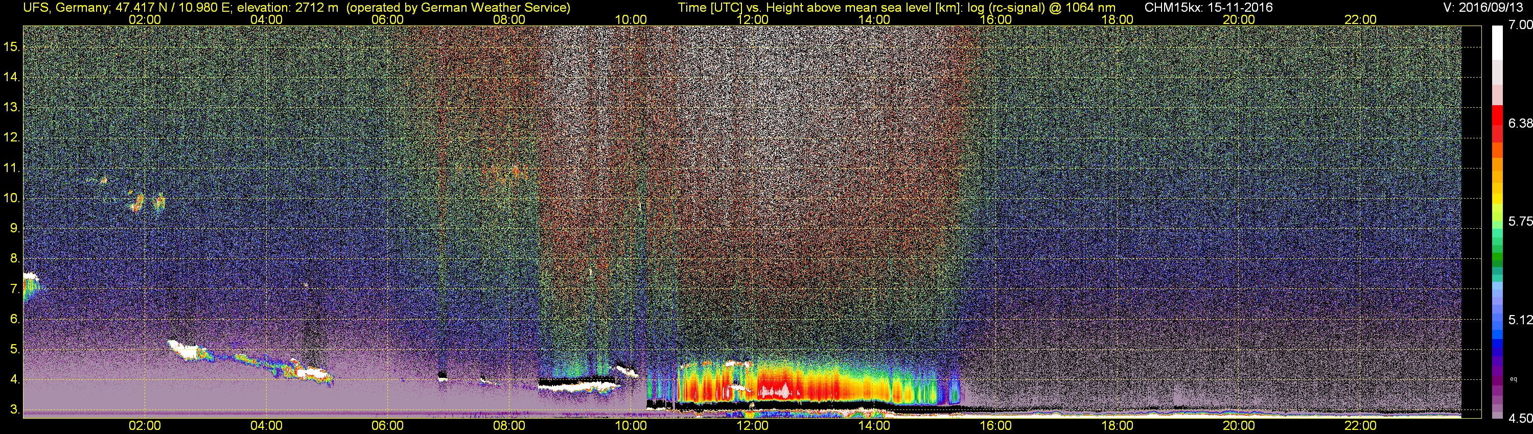The image size is (1533, 434).
Task: Click the 14:00 label on the bottom time axis
Action: coord(874,426)
